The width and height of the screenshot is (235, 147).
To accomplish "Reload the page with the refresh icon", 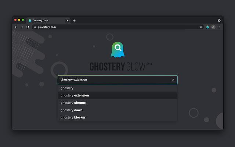I will click(x=28, y=27).
